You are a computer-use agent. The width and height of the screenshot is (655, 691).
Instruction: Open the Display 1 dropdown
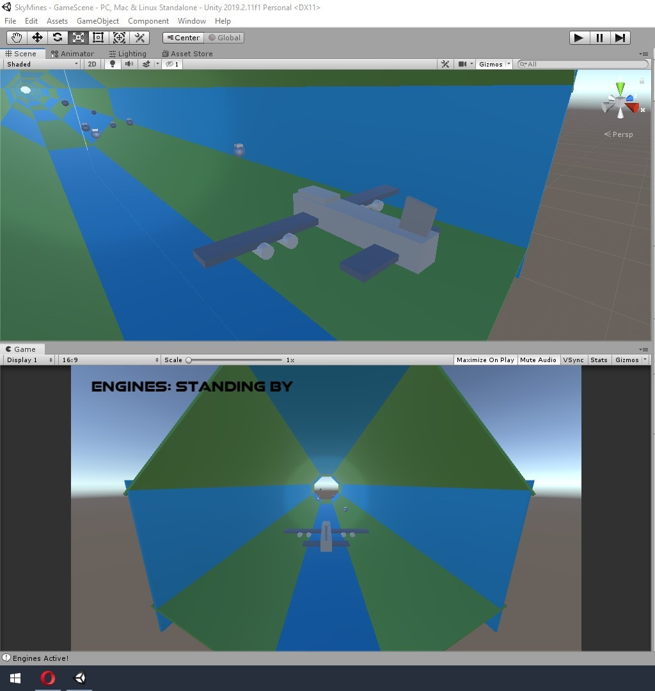tap(29, 360)
